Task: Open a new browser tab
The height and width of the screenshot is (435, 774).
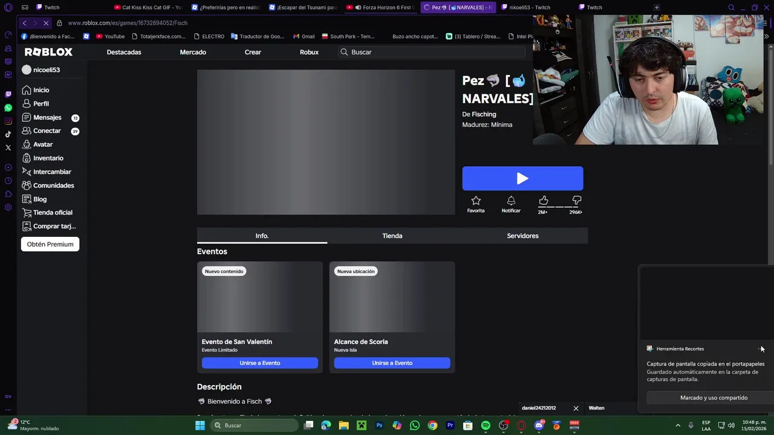Action: coord(657,7)
